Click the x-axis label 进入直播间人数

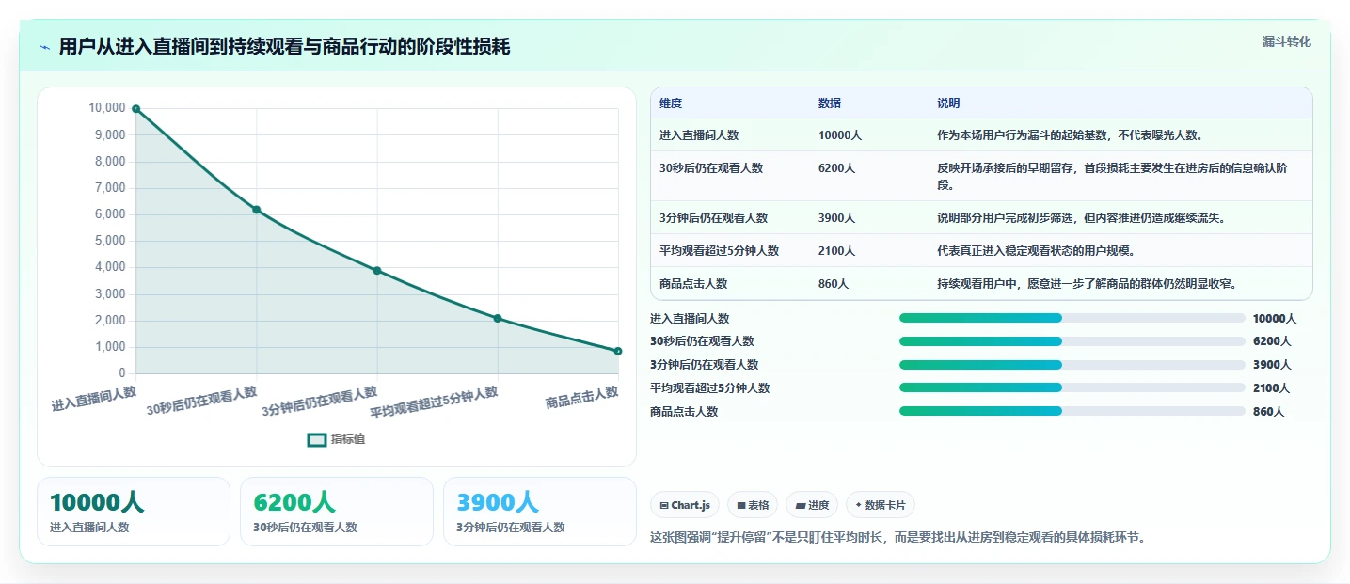[94, 399]
